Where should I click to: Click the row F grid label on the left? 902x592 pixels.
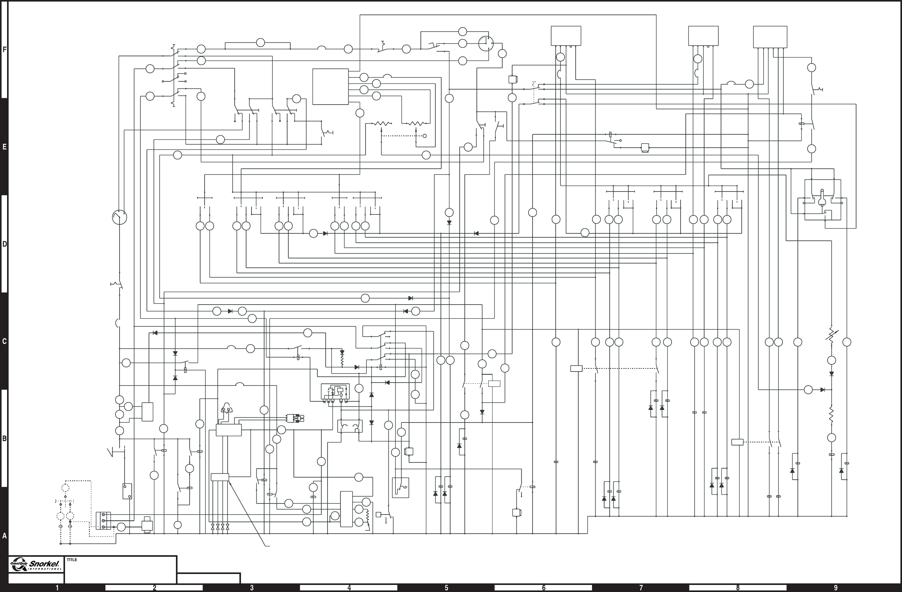point(4,50)
